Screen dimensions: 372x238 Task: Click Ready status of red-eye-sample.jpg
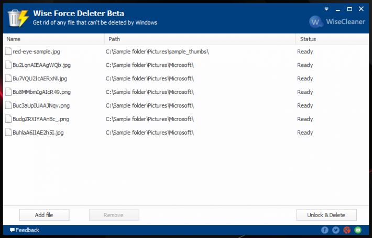[305, 52]
